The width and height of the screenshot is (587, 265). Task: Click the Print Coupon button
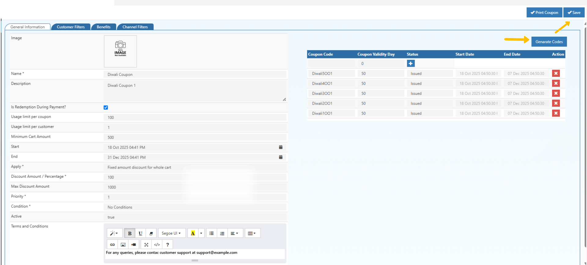[544, 13]
